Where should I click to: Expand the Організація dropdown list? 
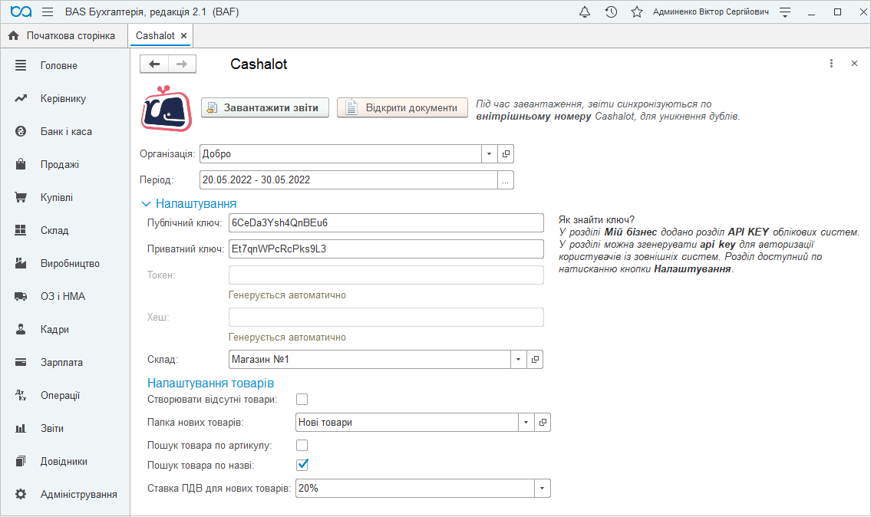pos(490,154)
